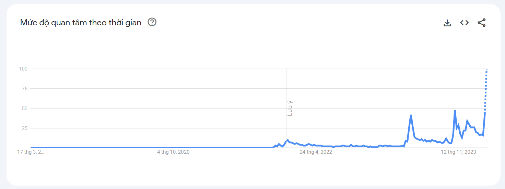This screenshot has height=189, width=505.
Task: Select the '4 thg 10, 2020' date label
Action: point(173,152)
